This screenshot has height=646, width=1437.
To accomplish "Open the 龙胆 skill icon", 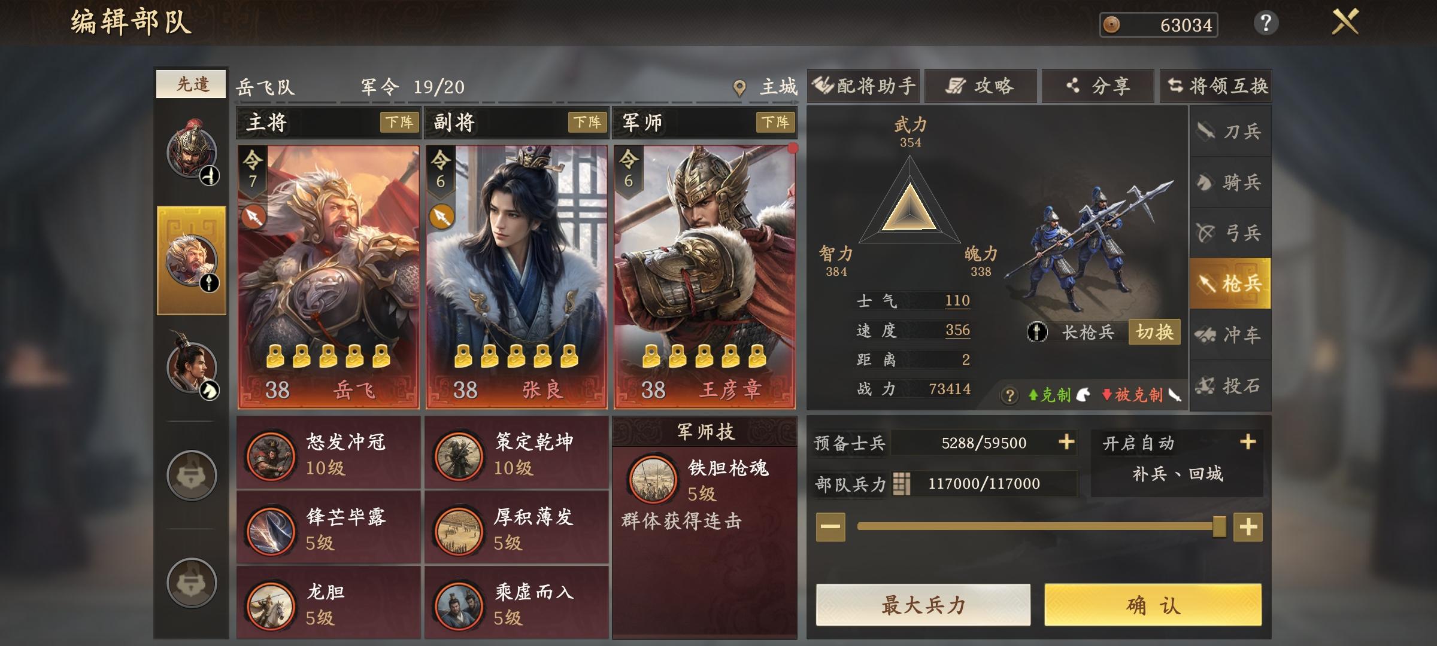I will [271, 605].
